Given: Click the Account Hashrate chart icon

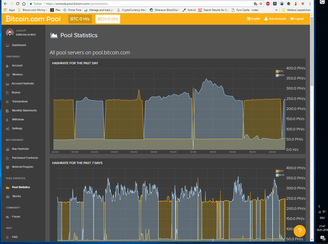Looking at the screenshot, I should [8, 84].
